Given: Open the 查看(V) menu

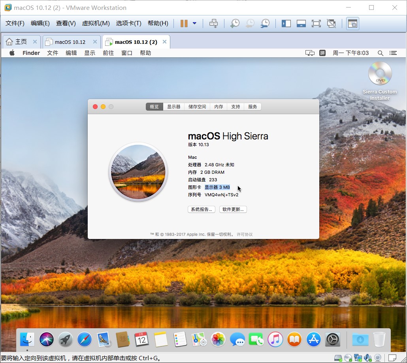Looking at the screenshot, I should [66, 23].
